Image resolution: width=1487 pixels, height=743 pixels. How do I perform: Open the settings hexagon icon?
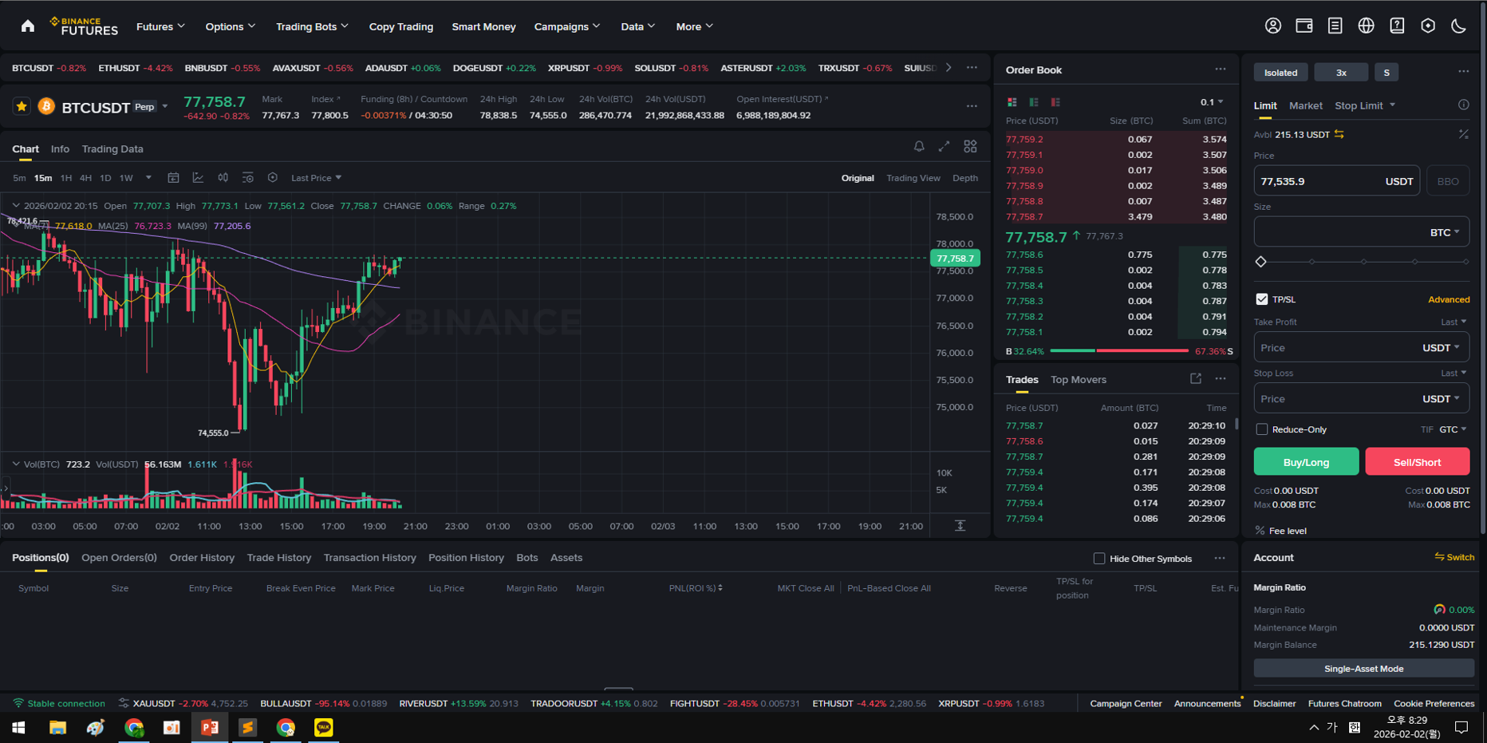[x=1428, y=26]
